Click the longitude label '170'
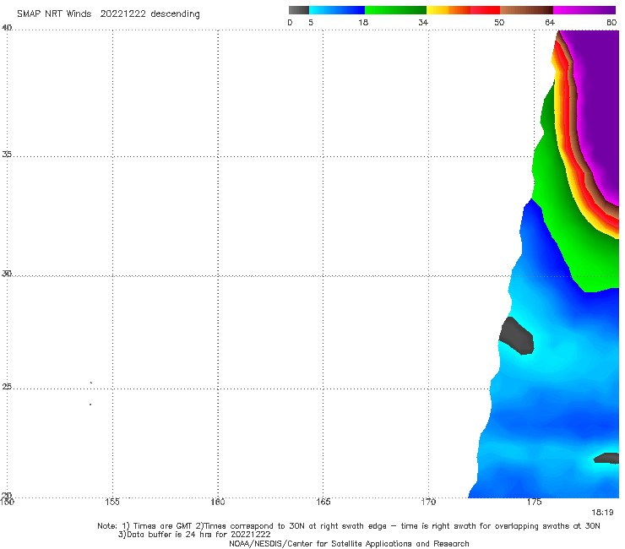The width and height of the screenshot is (625, 549). click(x=428, y=502)
